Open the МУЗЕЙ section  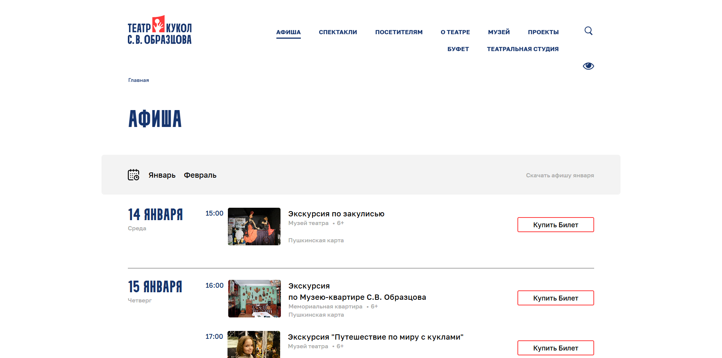click(x=499, y=32)
